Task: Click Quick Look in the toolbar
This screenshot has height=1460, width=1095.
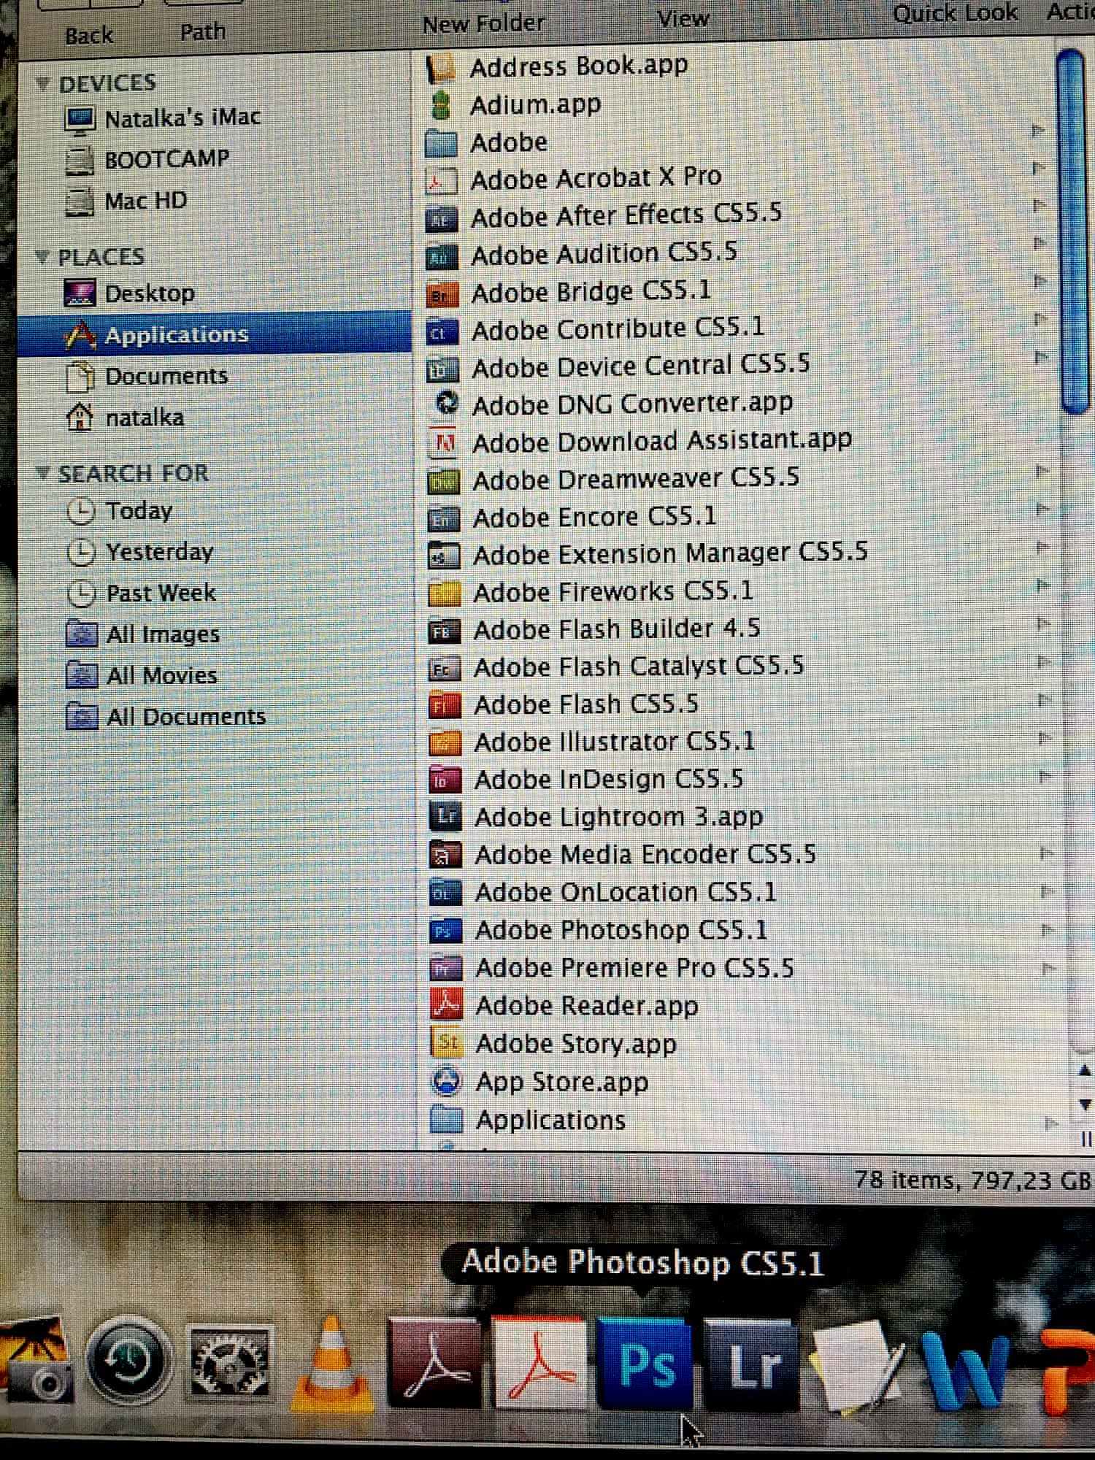Action: click(955, 13)
